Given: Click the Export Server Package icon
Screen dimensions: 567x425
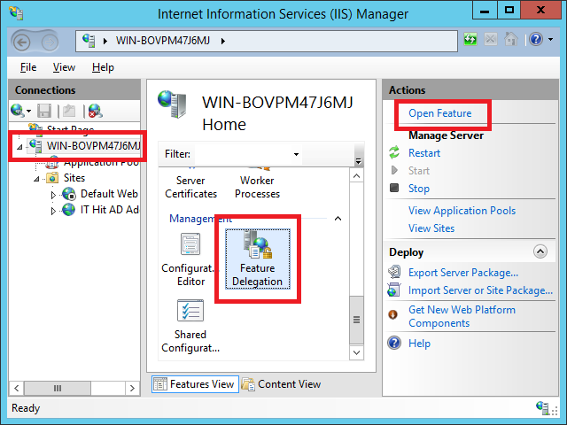Looking at the screenshot, I should 394,272.
